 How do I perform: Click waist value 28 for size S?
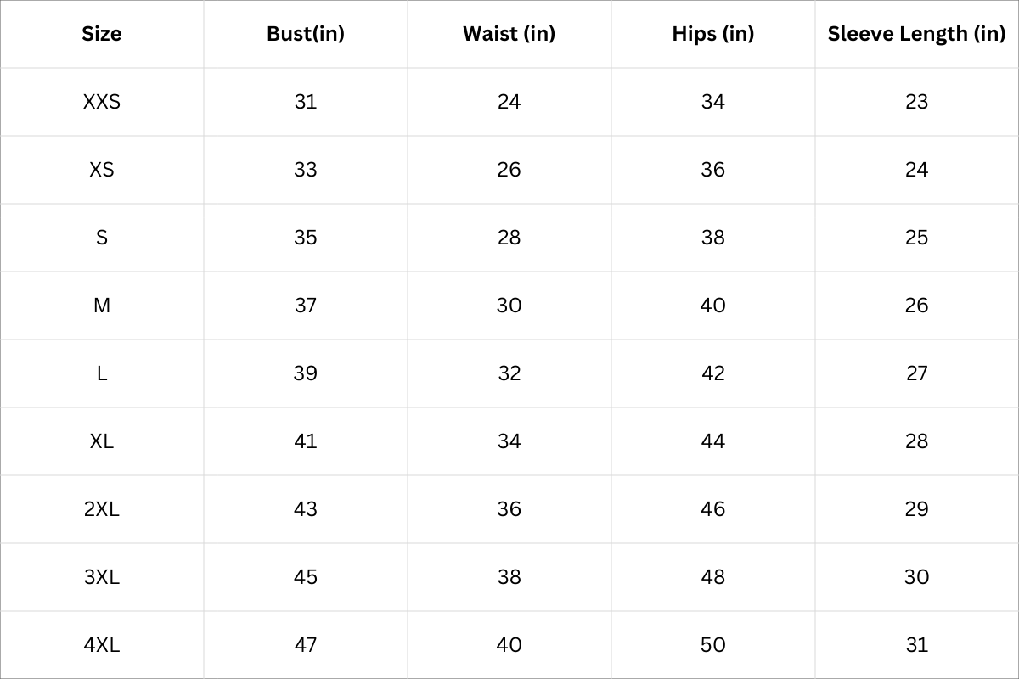509,238
